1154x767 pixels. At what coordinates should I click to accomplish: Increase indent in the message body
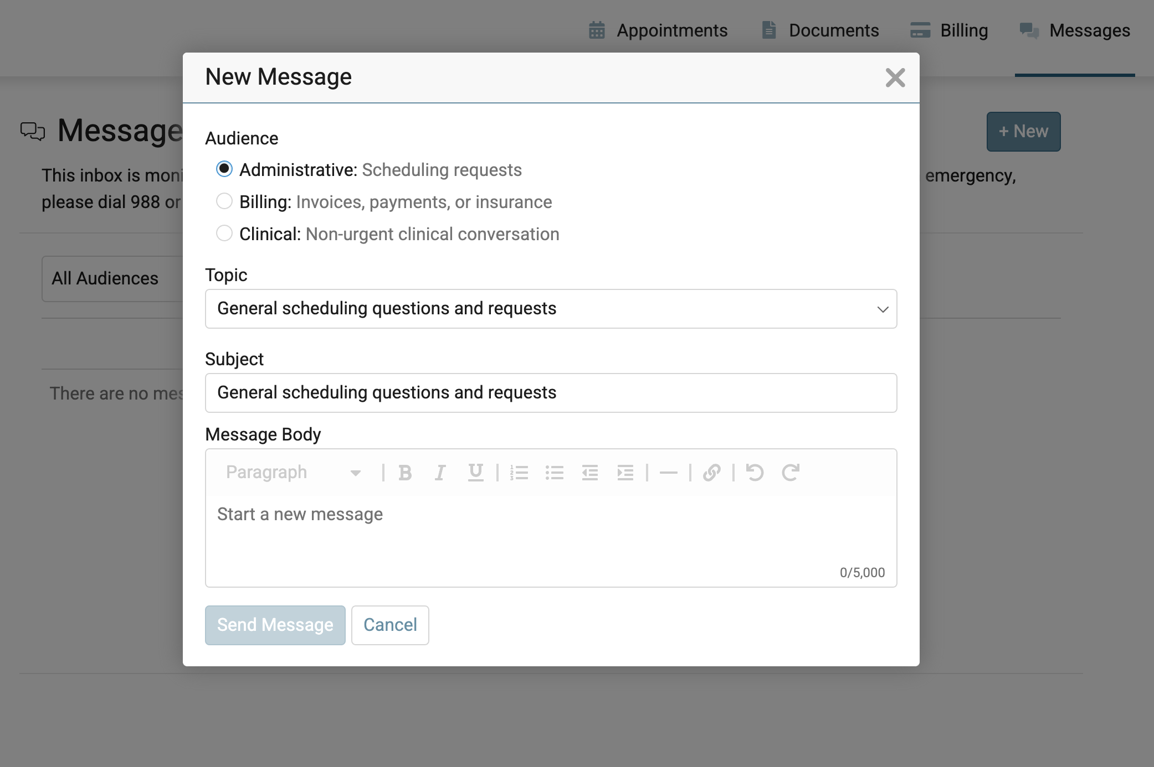tap(625, 473)
